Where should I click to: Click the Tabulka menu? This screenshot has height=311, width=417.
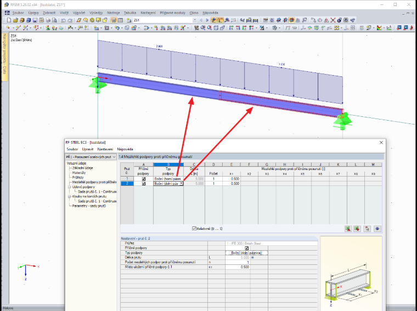(x=130, y=13)
